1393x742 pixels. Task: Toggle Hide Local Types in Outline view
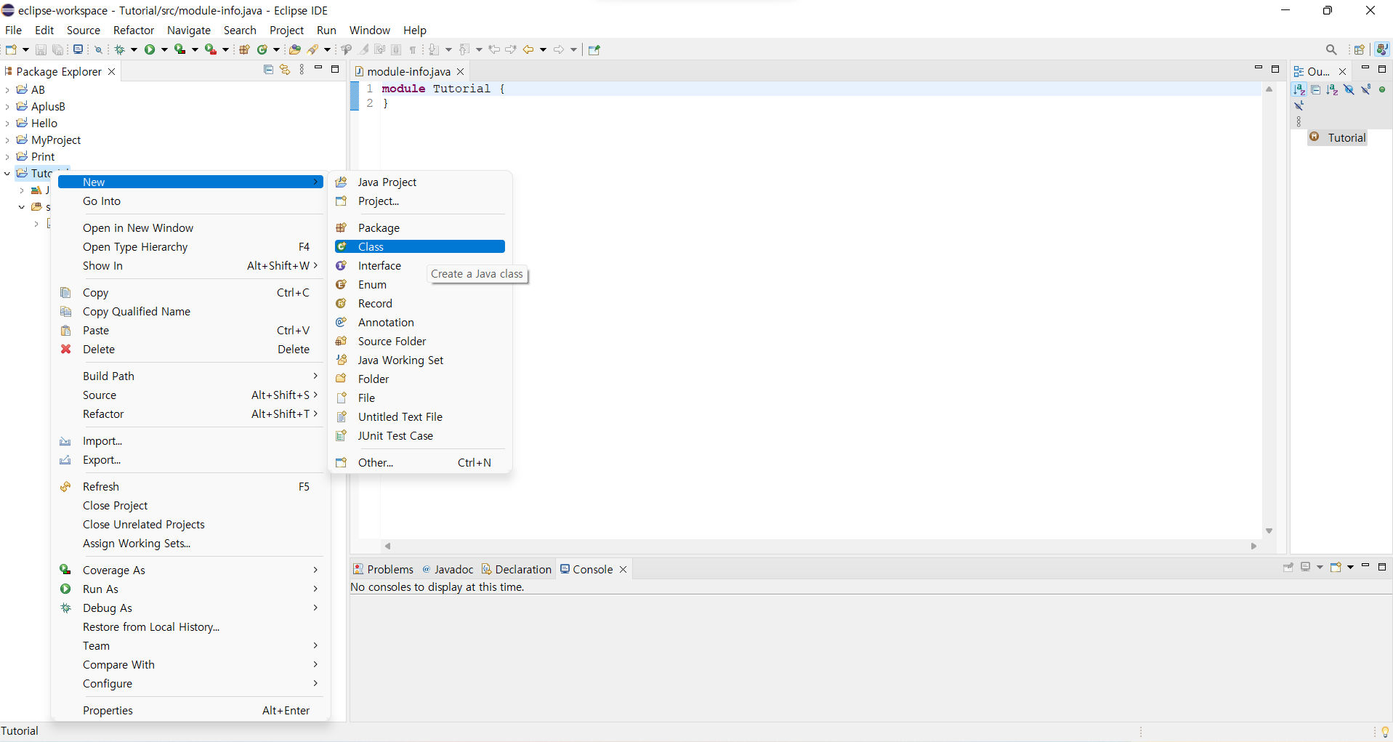pyautogui.click(x=1299, y=105)
